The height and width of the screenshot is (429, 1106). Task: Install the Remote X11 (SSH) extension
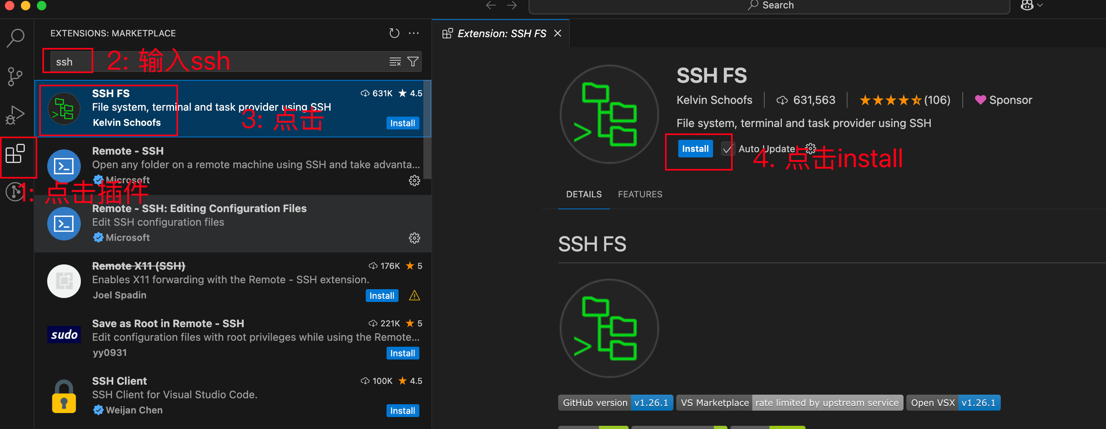(x=382, y=296)
